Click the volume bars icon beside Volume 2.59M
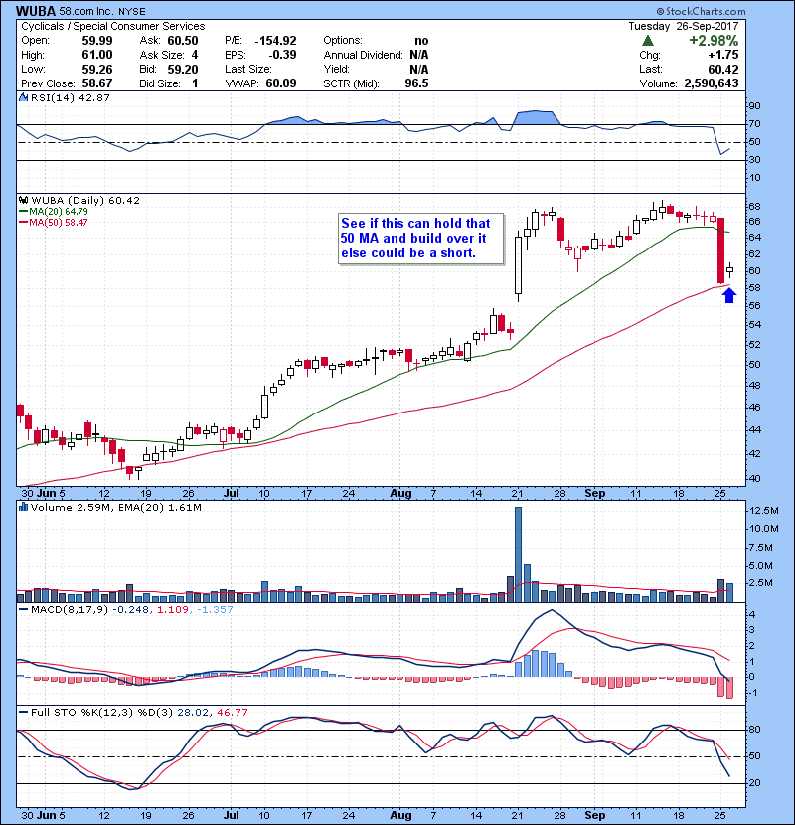 [23, 507]
